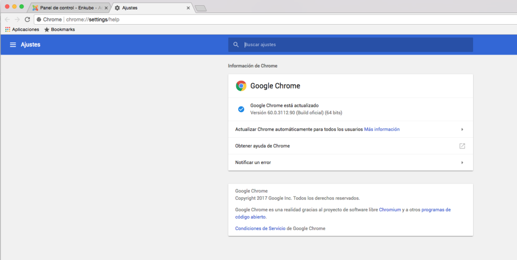The width and height of the screenshot is (517, 260).
Task: Click Obtener ayuda de Chrome row
Action: [350, 146]
